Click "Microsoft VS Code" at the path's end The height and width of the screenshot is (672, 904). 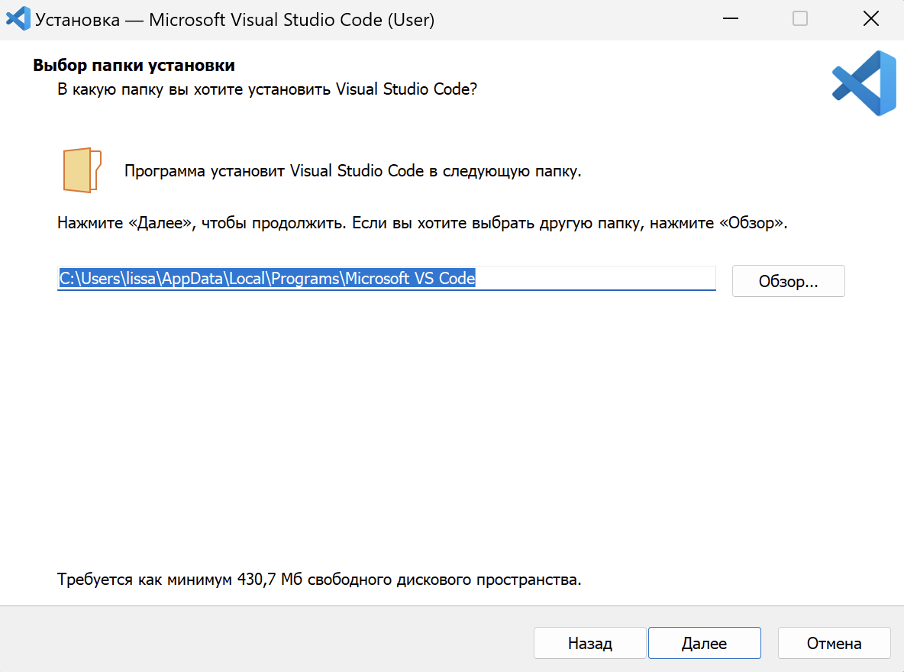coord(410,279)
